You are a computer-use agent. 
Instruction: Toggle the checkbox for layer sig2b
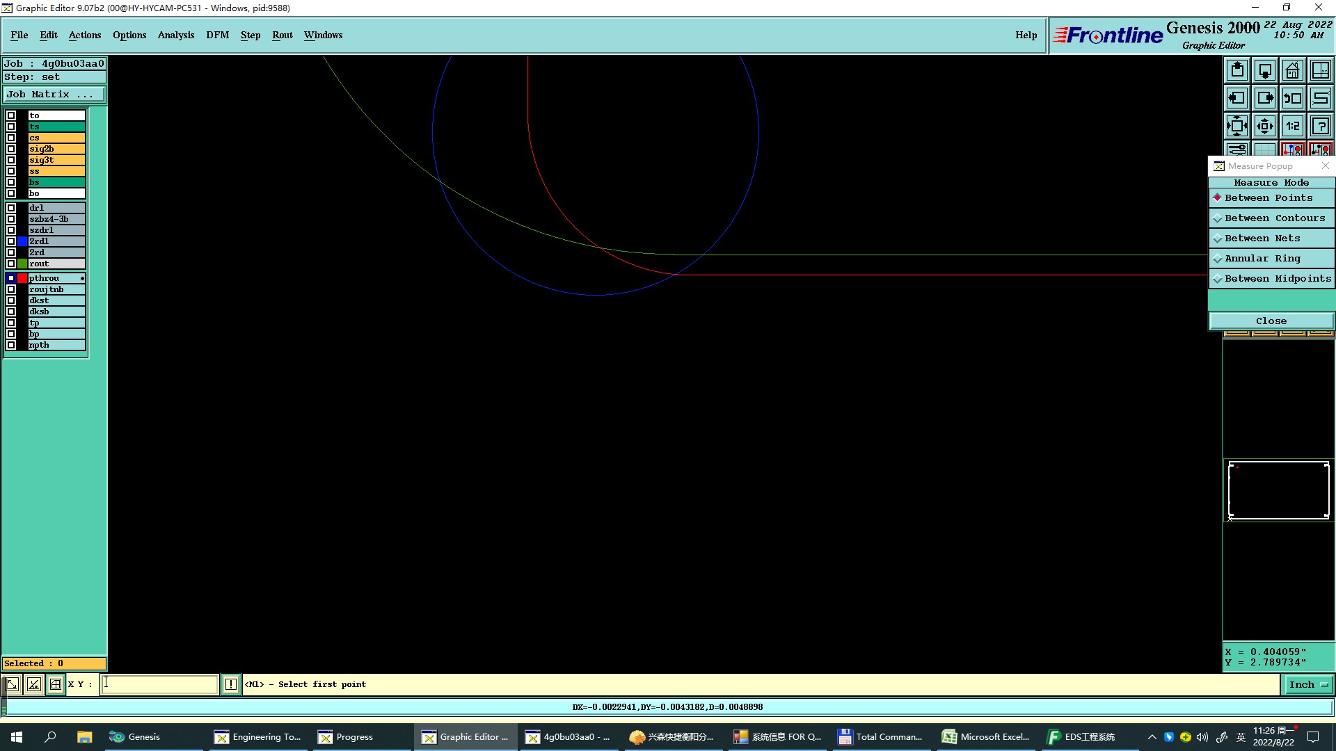click(x=11, y=149)
